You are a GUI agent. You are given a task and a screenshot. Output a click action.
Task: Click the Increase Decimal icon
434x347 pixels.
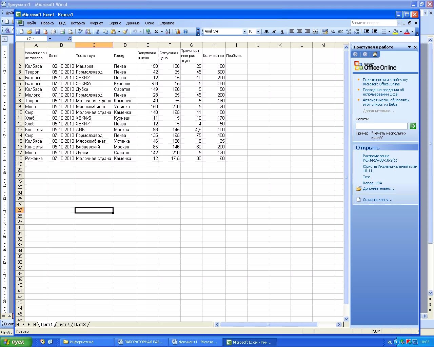click(348, 32)
